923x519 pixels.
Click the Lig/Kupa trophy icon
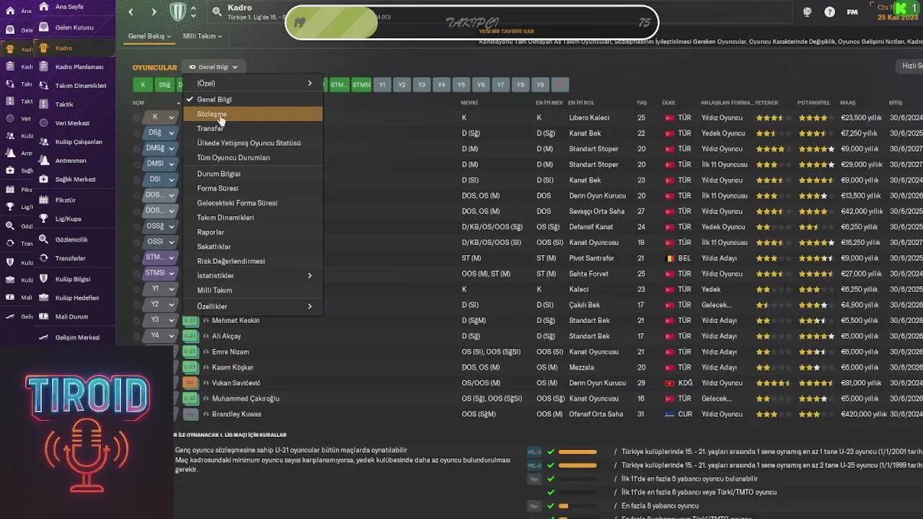(x=43, y=219)
